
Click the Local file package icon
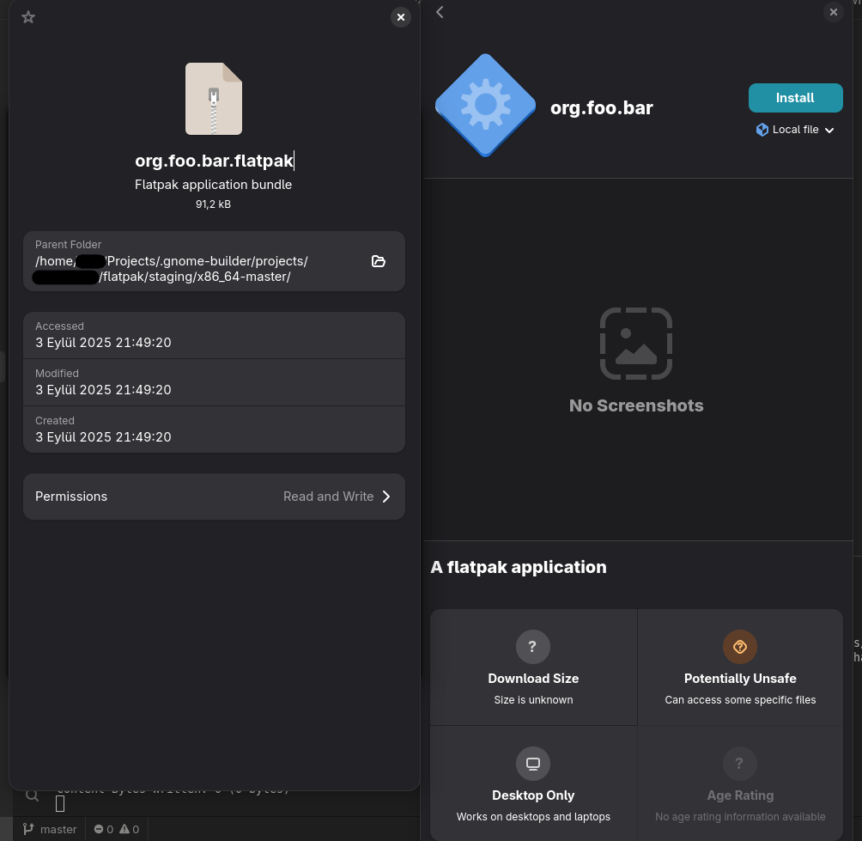click(762, 130)
